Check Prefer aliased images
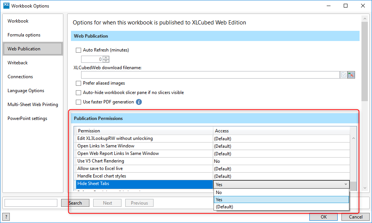 point(78,83)
